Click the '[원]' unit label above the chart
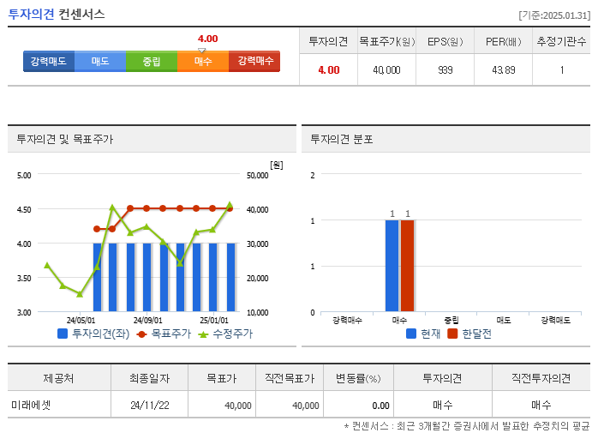This screenshot has height=433, width=592. pos(277,165)
